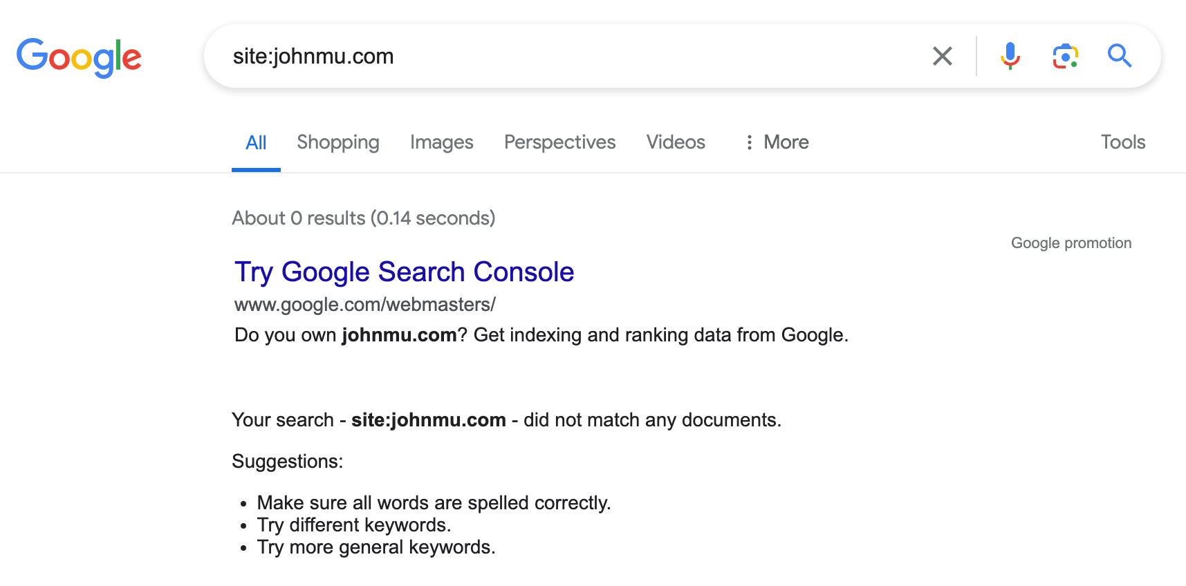Start voice search with microphone icon
The image size is (1186, 586).
[1010, 56]
